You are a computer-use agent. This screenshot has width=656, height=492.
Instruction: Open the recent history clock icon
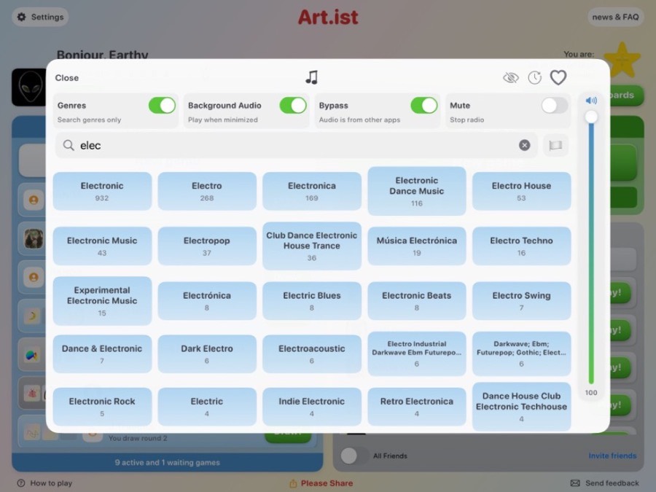[x=535, y=77]
